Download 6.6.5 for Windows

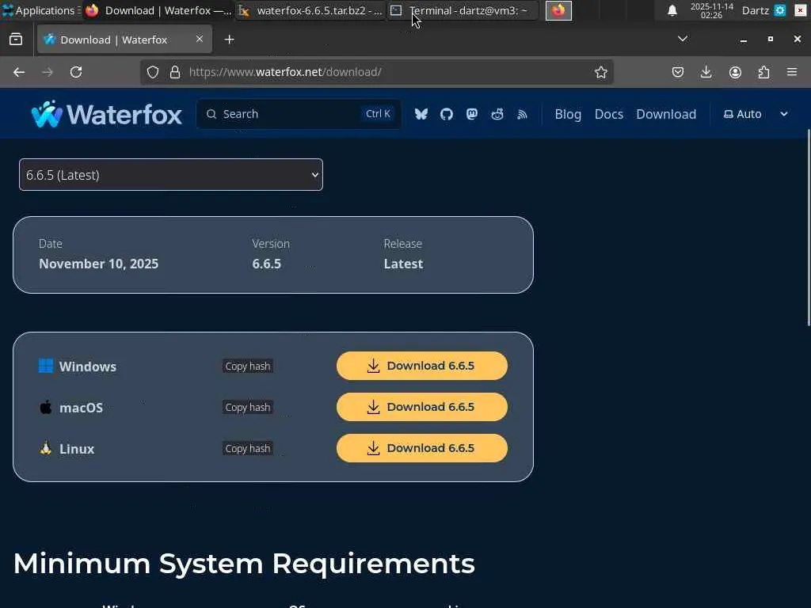tap(422, 366)
